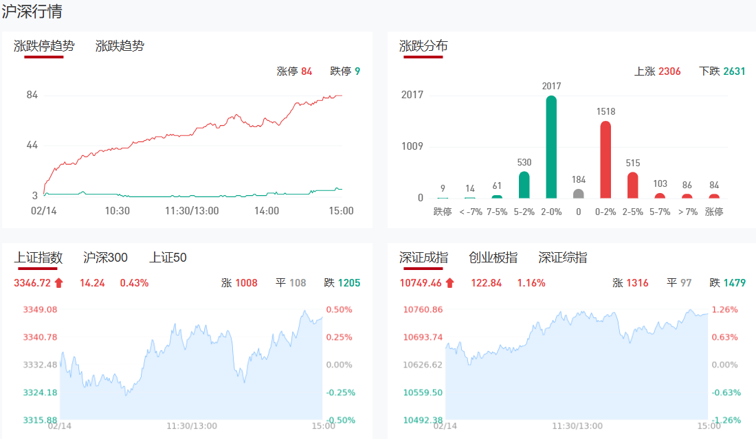Click the 涨停 84 legend label
756x439 pixels.
click(x=294, y=71)
